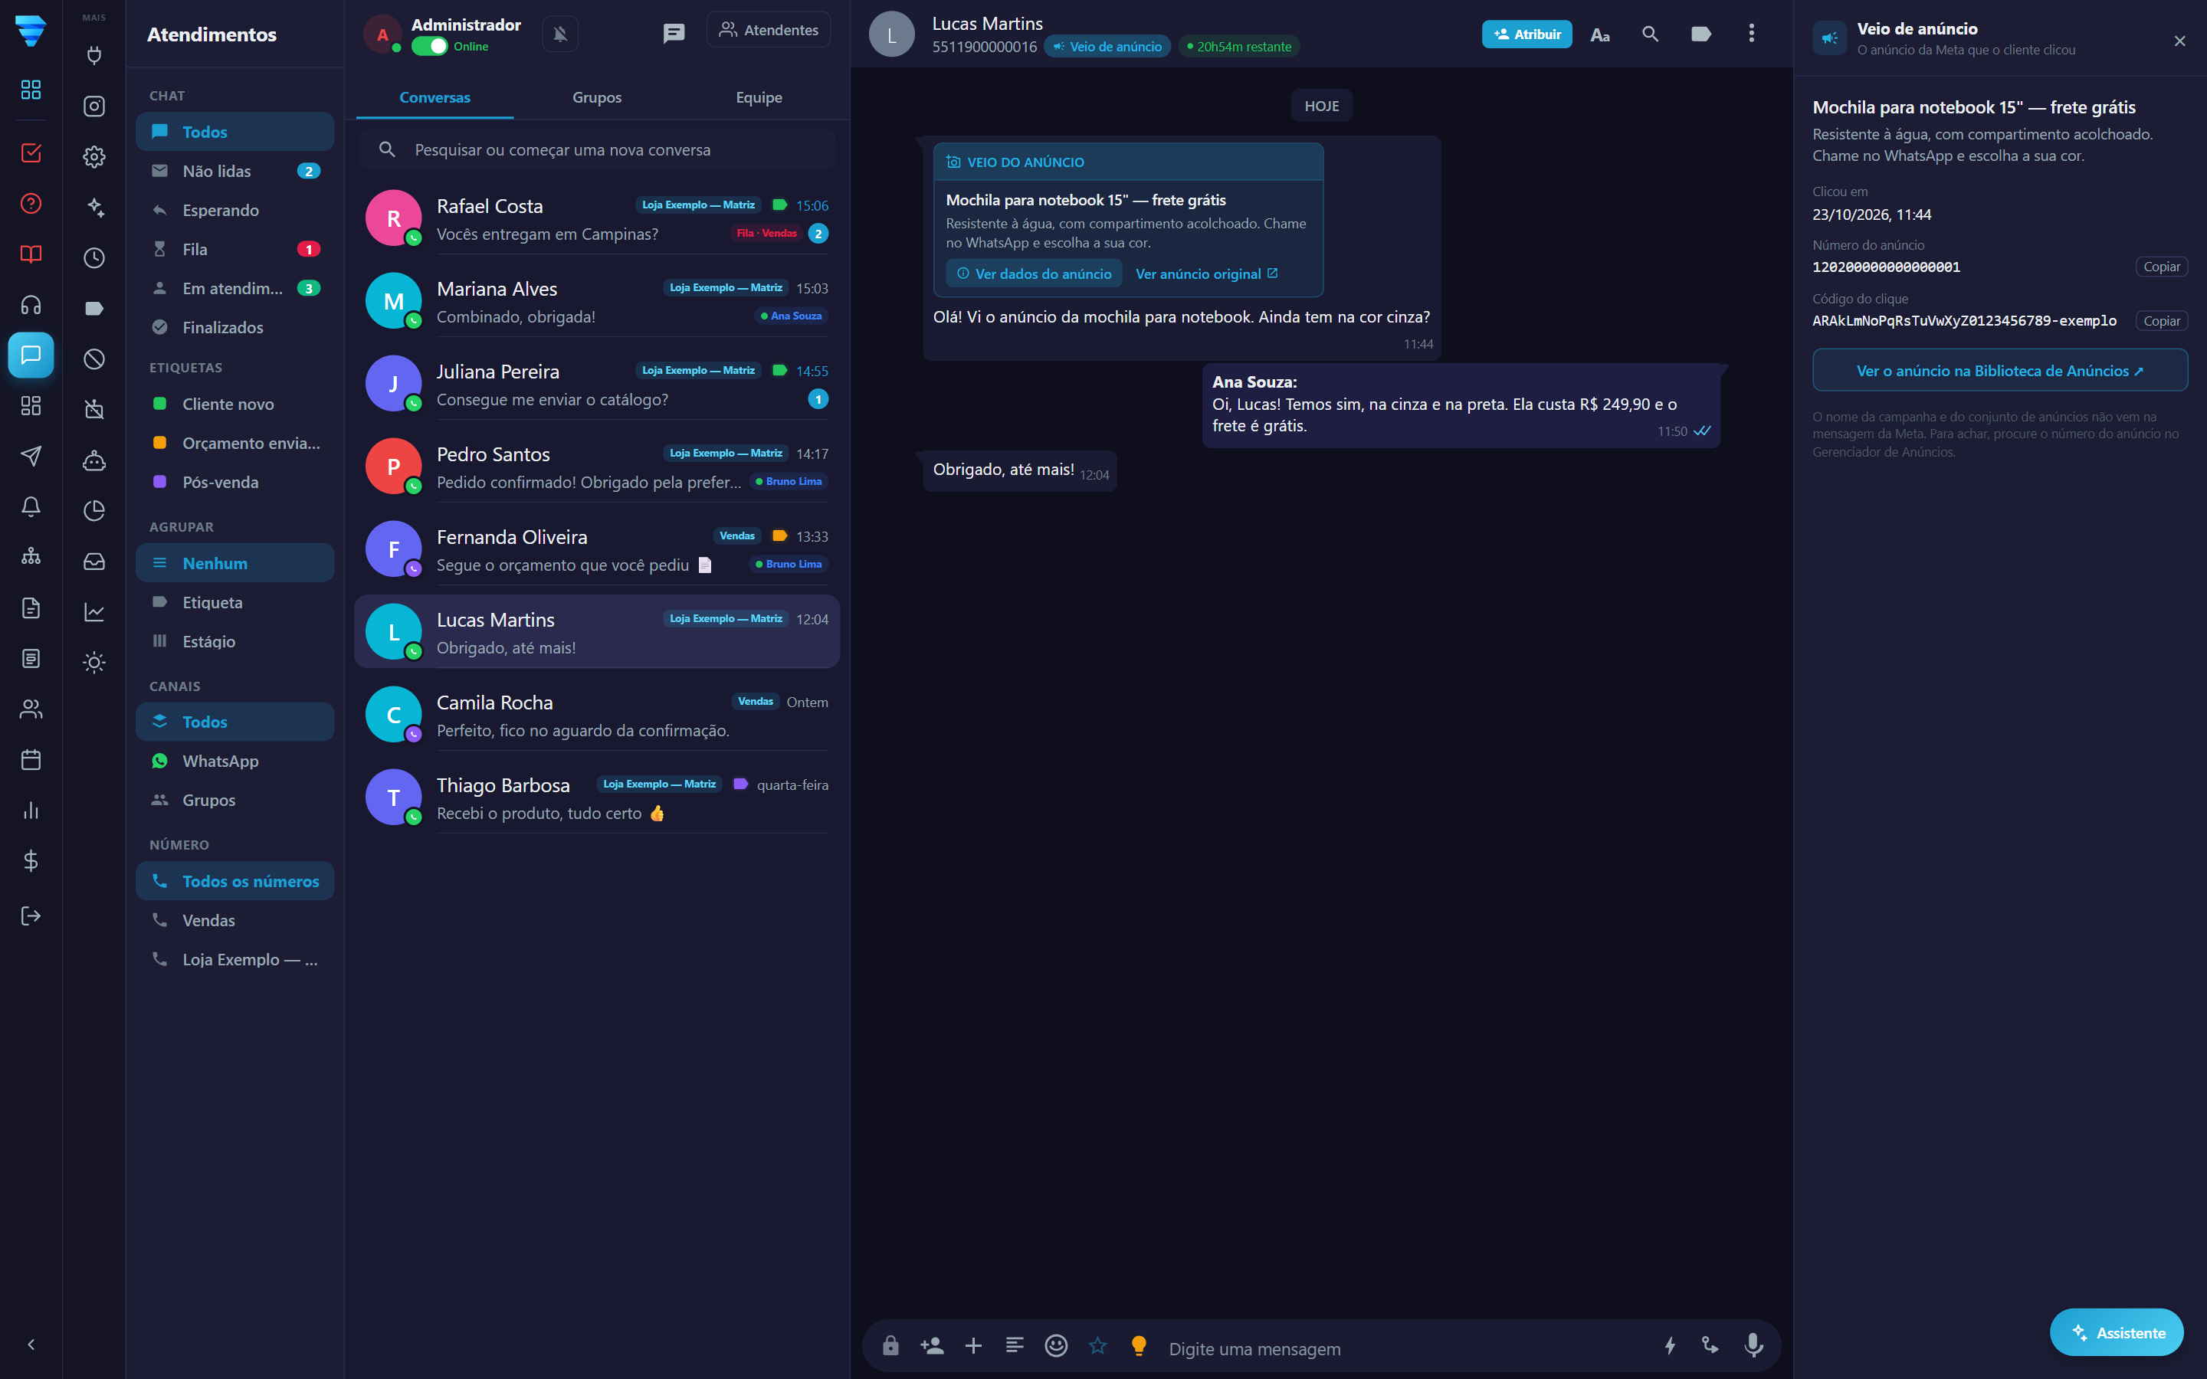Screen dimensions: 2207x1379
Task: Click the Atribuir button
Action: [1527, 34]
